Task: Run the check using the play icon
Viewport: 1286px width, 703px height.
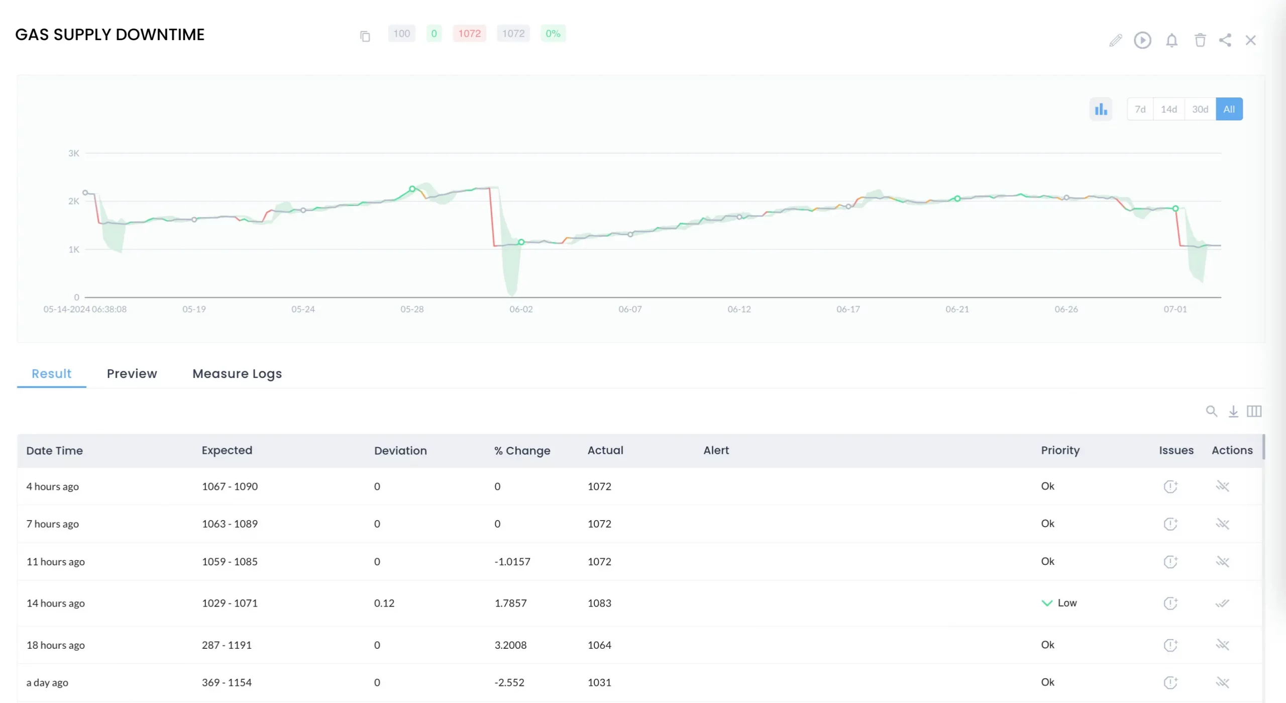Action: click(1142, 40)
